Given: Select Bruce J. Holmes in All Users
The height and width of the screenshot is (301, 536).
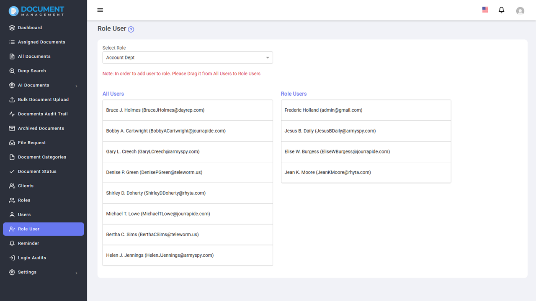Looking at the screenshot, I should click(155, 110).
